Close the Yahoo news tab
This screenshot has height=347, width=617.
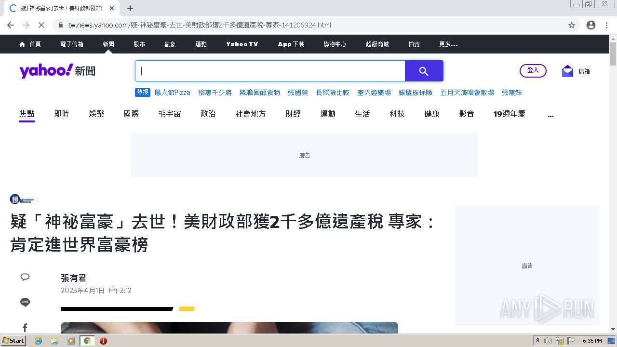click(112, 8)
